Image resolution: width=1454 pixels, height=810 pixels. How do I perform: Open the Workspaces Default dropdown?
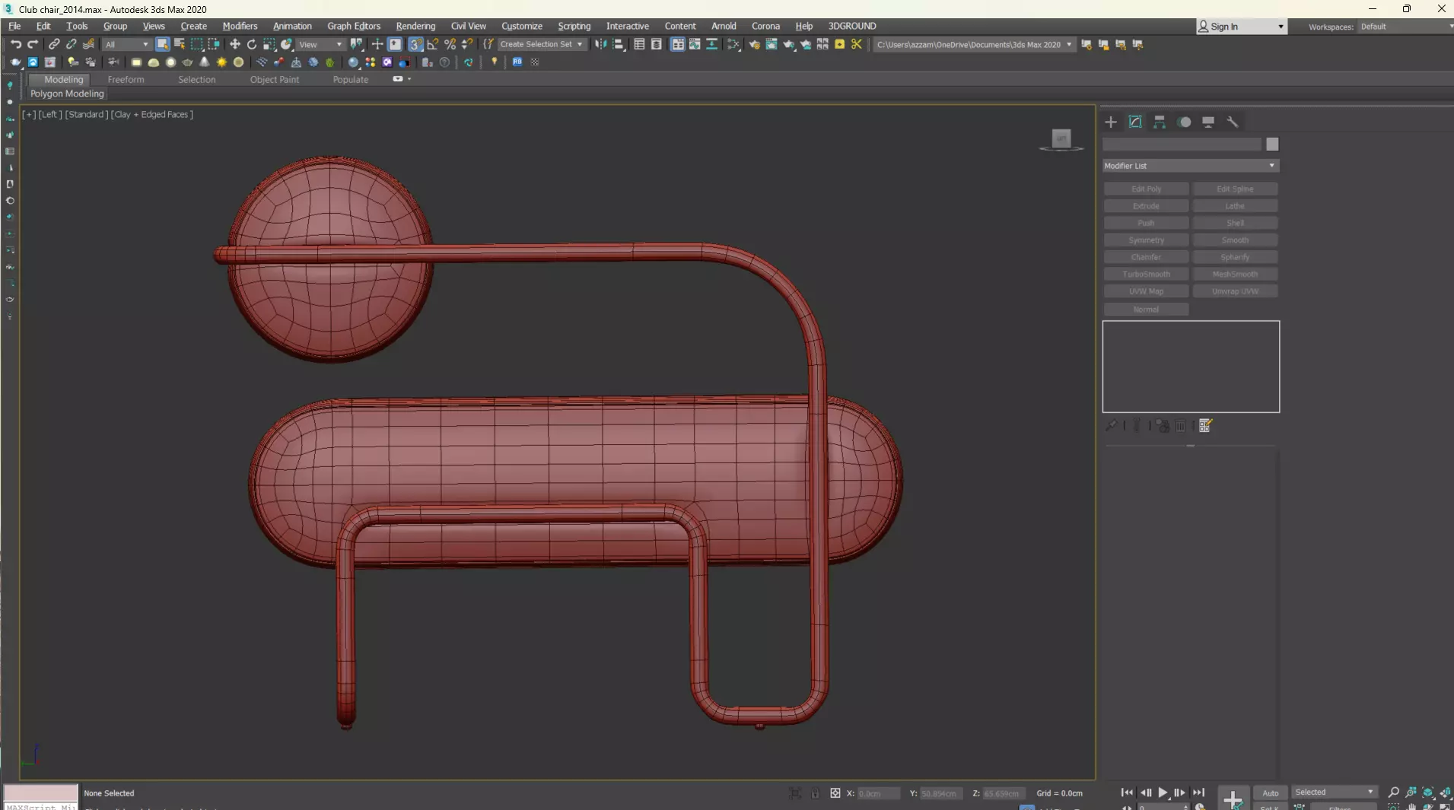click(1406, 27)
